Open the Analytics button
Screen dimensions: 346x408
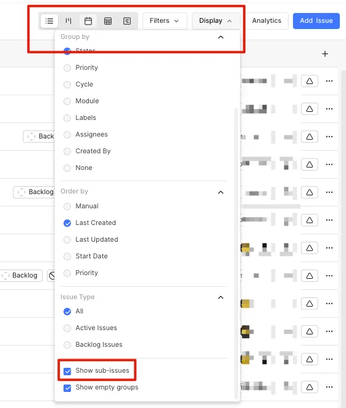click(x=266, y=21)
